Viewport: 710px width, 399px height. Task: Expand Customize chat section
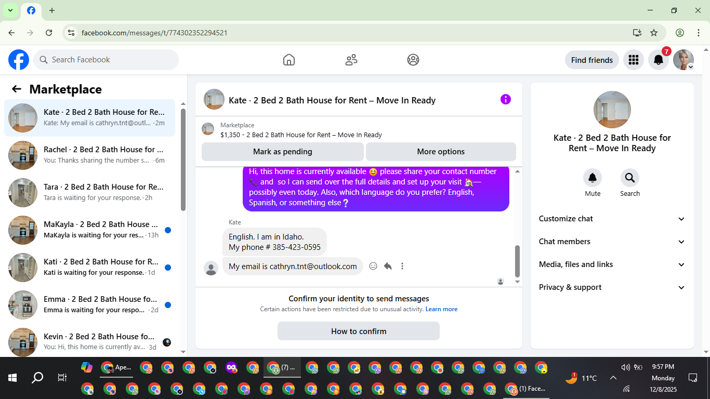tap(612, 219)
